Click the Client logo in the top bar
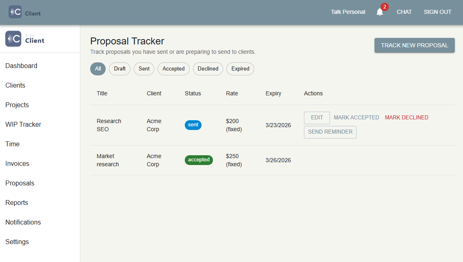Screen dimensions: 463x262 (x=24, y=12)
